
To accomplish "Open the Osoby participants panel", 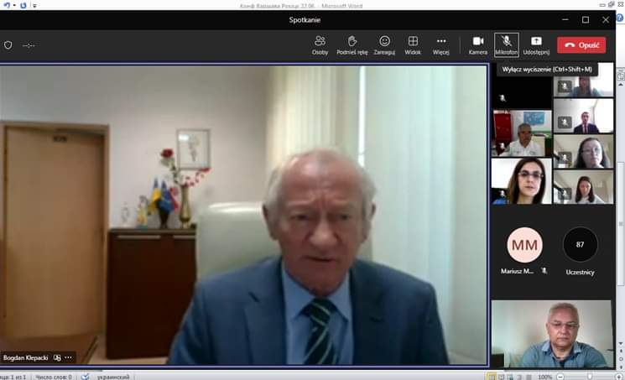I will (x=320, y=44).
